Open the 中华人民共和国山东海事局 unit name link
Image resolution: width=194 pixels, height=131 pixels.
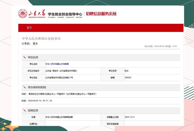(57, 64)
